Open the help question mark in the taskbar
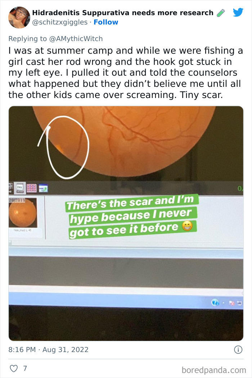 (215, 302)
